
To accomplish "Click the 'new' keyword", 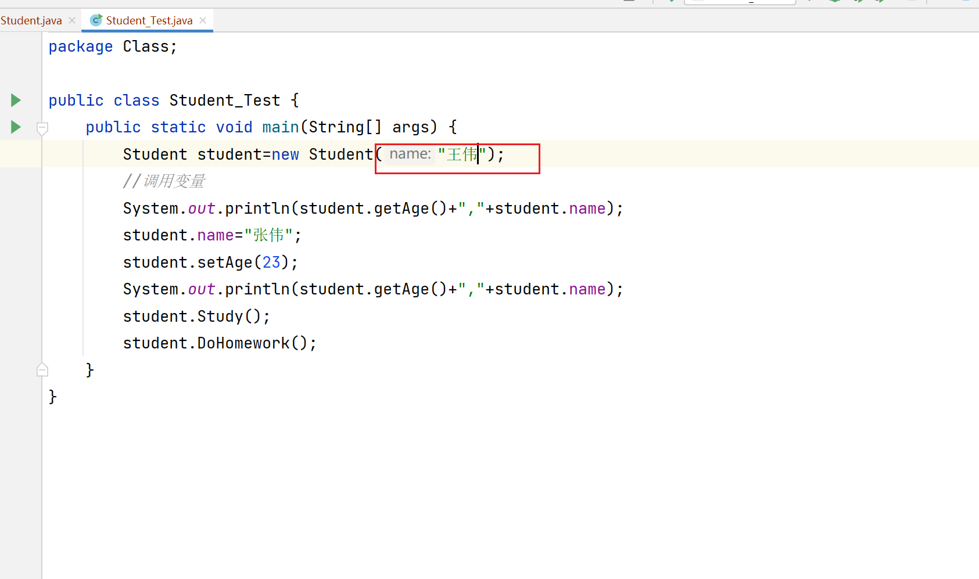I will coord(285,154).
